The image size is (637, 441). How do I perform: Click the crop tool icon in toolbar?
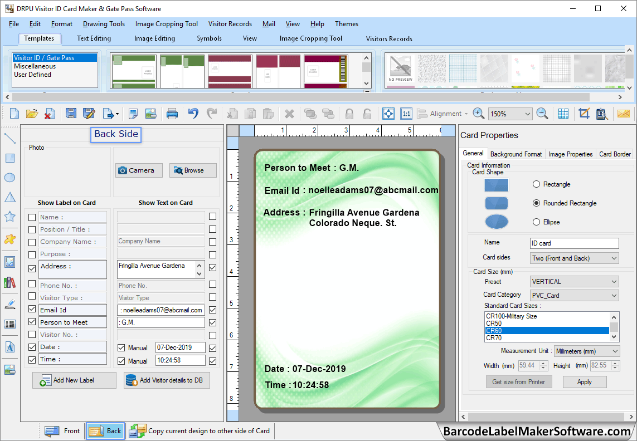point(584,114)
